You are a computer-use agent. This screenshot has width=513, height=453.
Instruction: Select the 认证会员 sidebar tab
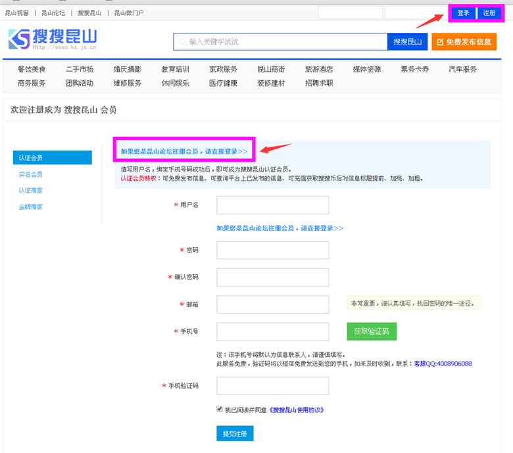53,158
